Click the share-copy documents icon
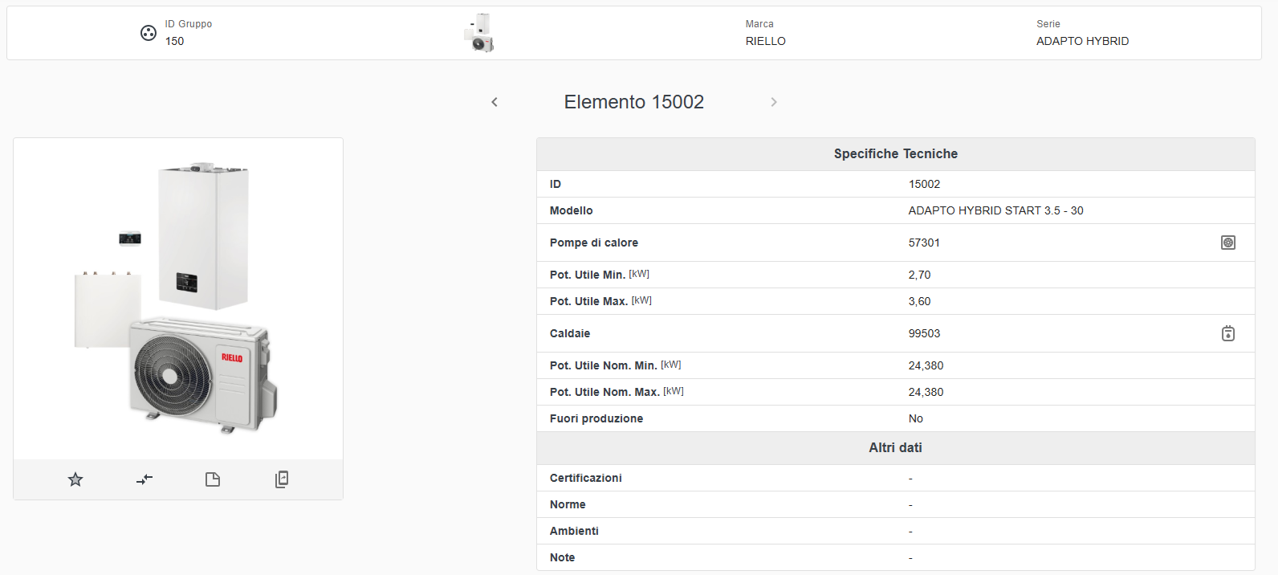This screenshot has width=1278, height=575. (282, 479)
